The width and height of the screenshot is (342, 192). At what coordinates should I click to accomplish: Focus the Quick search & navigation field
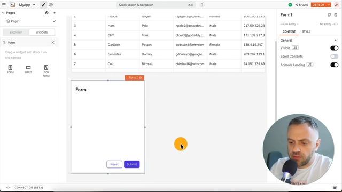coord(156,5)
